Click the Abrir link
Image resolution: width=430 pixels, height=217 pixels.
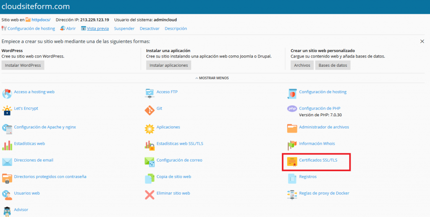click(x=71, y=29)
